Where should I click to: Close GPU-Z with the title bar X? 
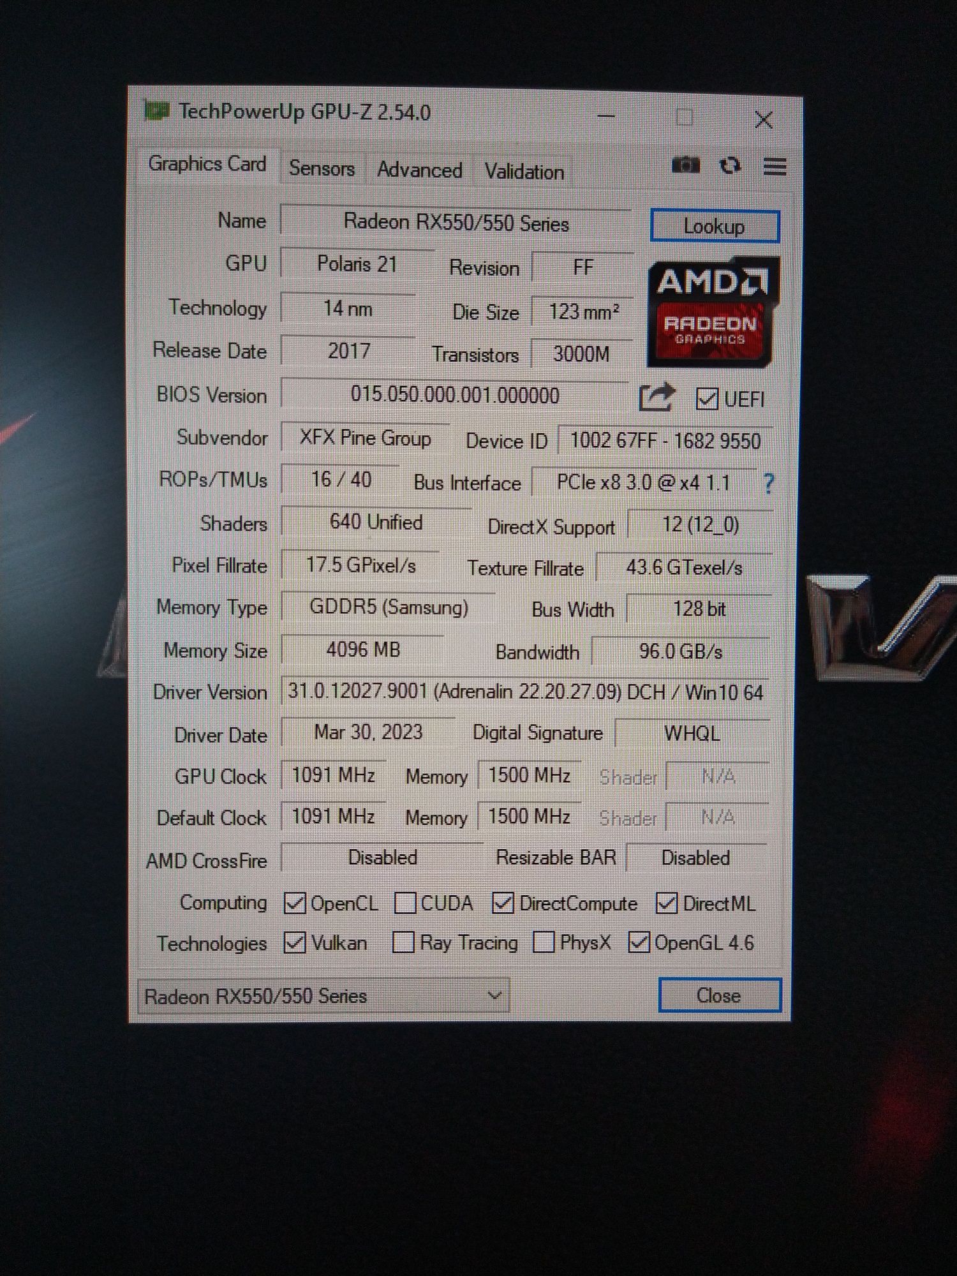pyautogui.click(x=764, y=119)
